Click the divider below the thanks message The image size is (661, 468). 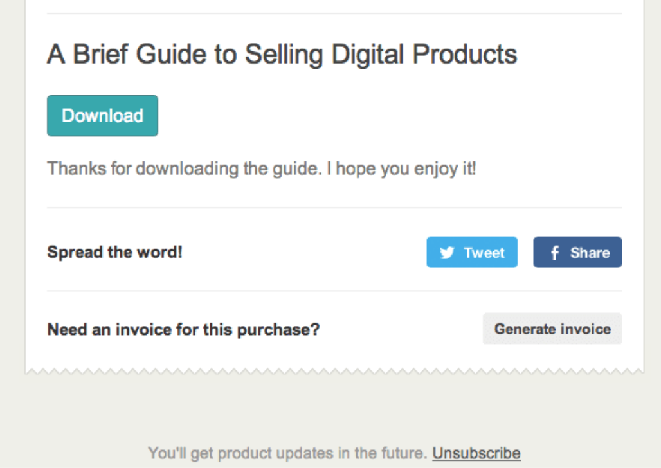[x=334, y=208]
